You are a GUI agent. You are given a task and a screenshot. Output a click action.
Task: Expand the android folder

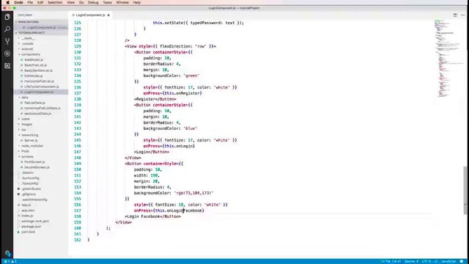point(27,49)
